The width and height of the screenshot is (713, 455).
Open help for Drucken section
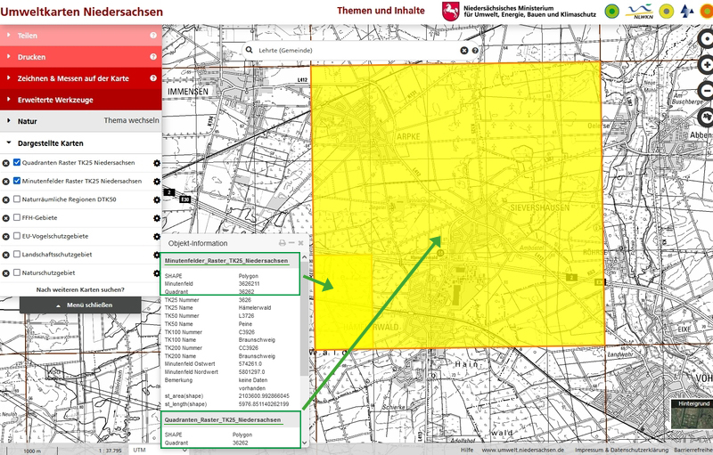pos(153,57)
